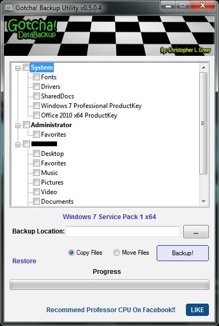The height and width of the screenshot is (326, 219).
Task: Select the Administrator tree label
Action: coord(51,125)
